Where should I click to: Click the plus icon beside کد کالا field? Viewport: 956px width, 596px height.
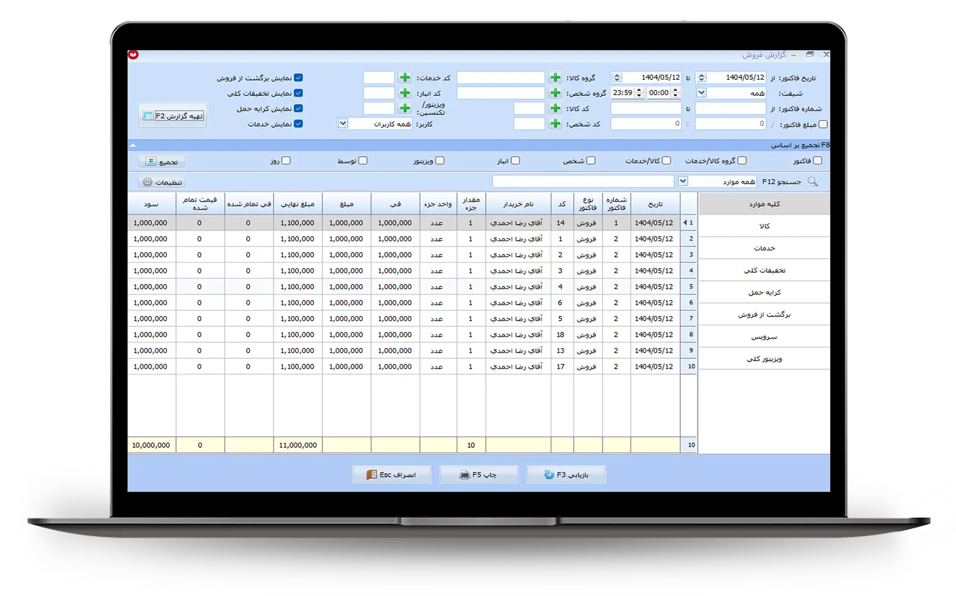tap(555, 108)
